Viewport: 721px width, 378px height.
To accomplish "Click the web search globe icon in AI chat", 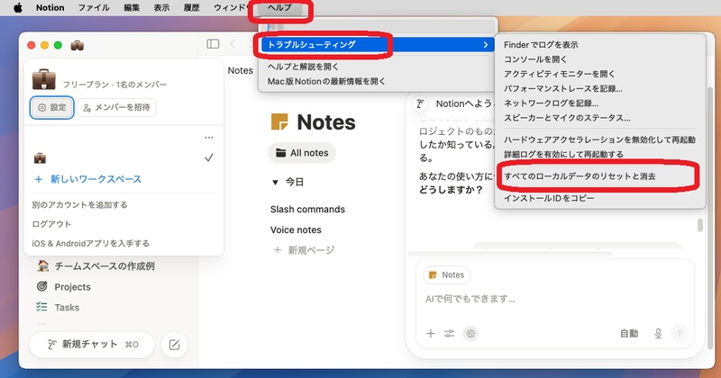I will pyautogui.click(x=470, y=333).
